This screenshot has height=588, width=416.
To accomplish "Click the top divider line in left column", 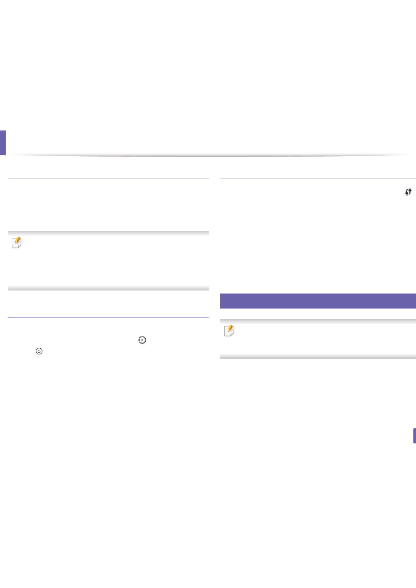I will 108,178.
